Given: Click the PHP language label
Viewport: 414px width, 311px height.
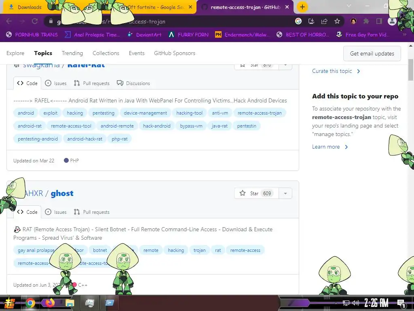Looking at the screenshot, I should (71, 160).
